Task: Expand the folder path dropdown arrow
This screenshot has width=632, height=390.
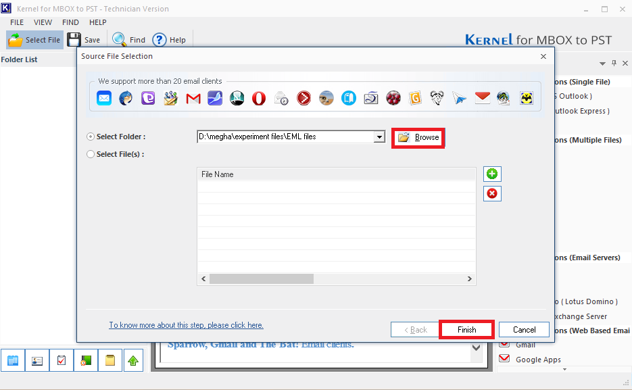Action: coord(379,137)
